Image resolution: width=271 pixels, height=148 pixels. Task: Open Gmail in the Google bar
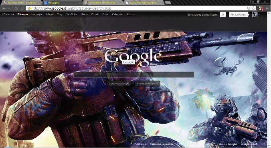(95, 14)
